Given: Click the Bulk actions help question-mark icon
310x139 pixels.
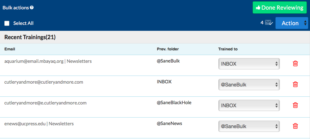Looking at the screenshot, I should coord(32,8).
